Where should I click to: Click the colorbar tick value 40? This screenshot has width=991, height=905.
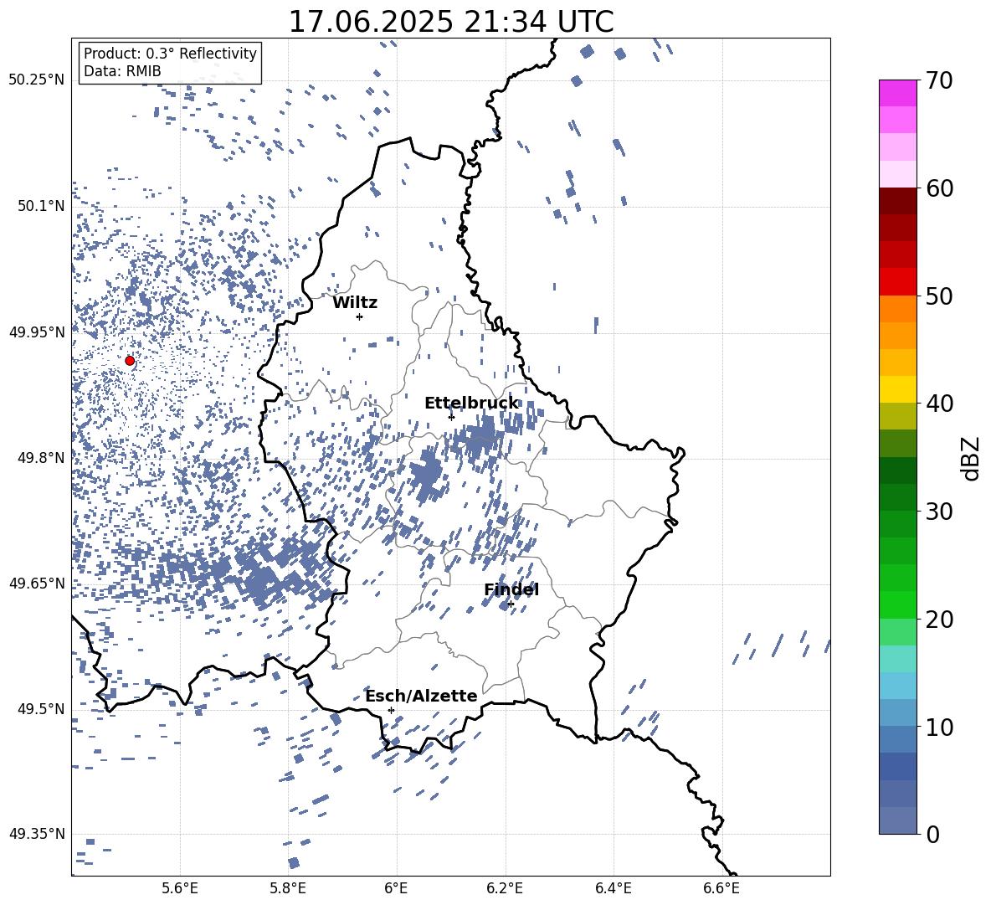coord(938,404)
